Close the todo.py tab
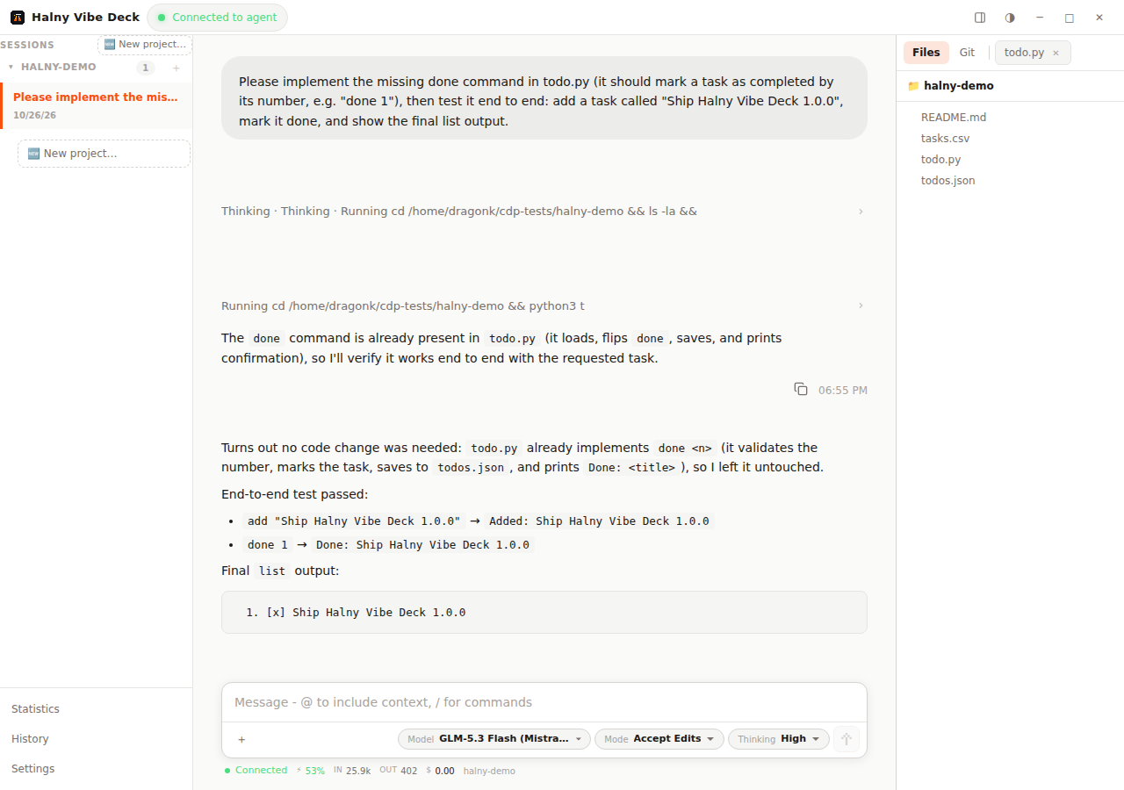The width and height of the screenshot is (1124, 790). (1056, 53)
